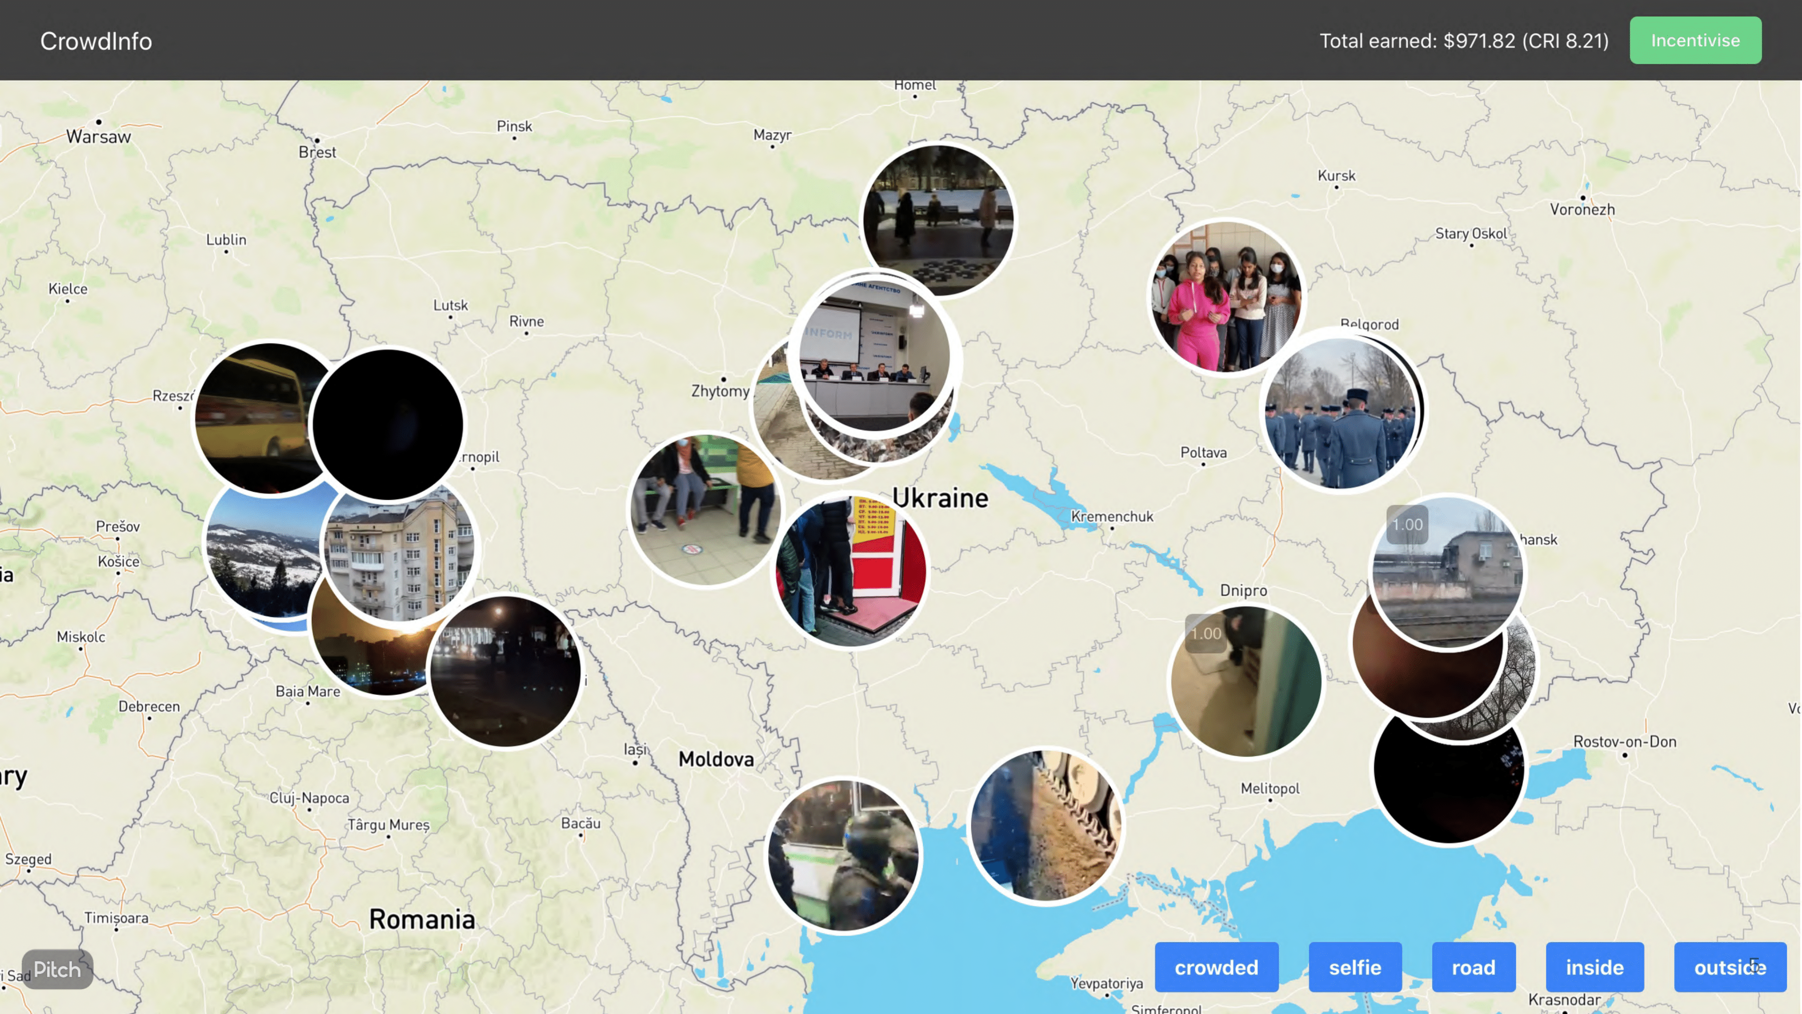Click the CrowdInfo app title
This screenshot has height=1014, width=1802.
pyautogui.click(x=96, y=41)
